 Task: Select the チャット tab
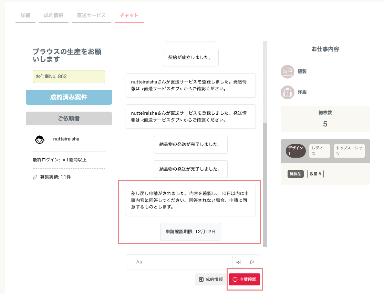point(129,15)
